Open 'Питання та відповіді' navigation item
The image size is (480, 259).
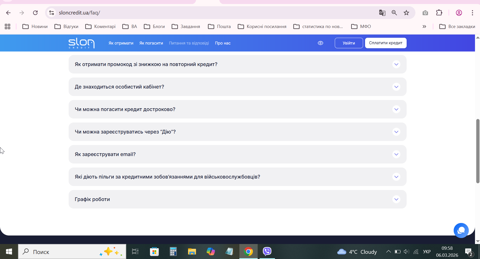click(189, 43)
